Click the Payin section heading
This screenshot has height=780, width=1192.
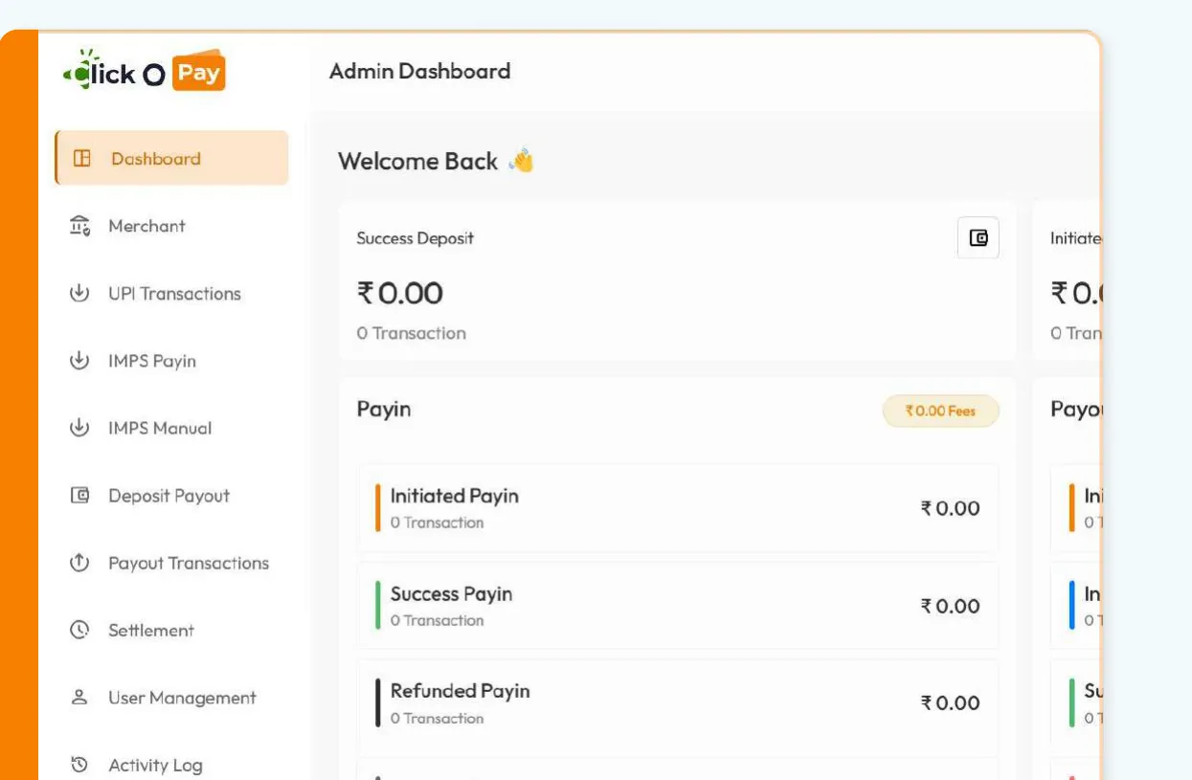click(x=384, y=410)
